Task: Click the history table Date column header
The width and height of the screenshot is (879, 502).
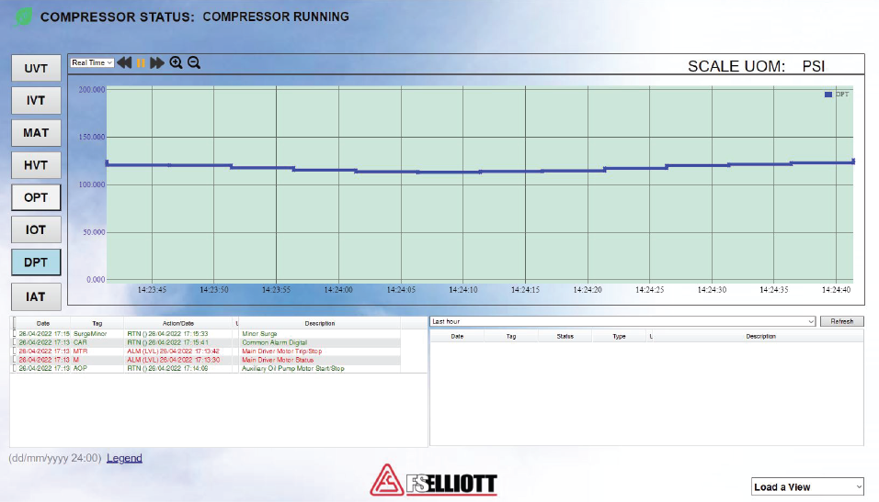Action: tap(457, 336)
